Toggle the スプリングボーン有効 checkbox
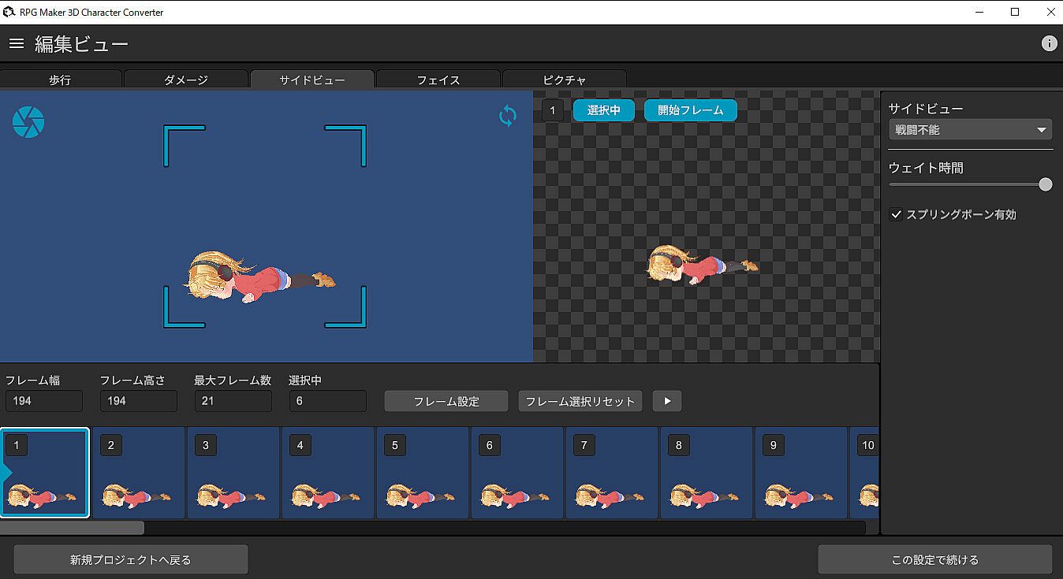 896,214
